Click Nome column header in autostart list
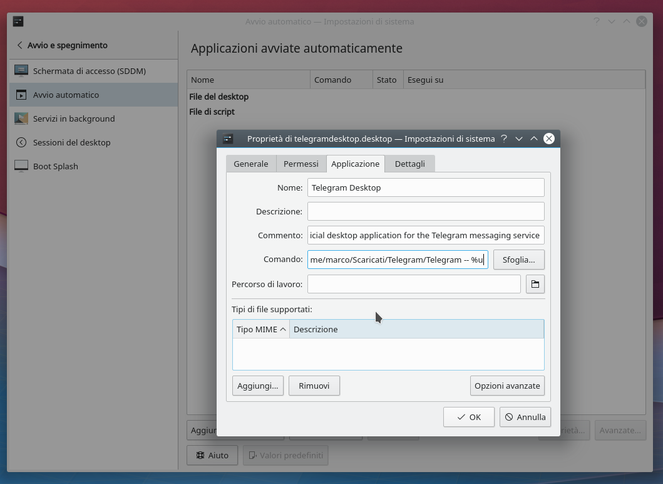Image resolution: width=663 pixels, height=484 pixels. tap(249, 80)
